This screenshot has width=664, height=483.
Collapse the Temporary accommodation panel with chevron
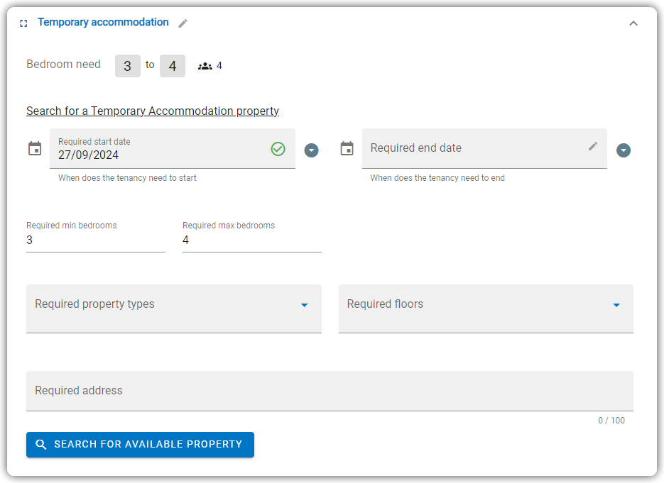click(633, 23)
